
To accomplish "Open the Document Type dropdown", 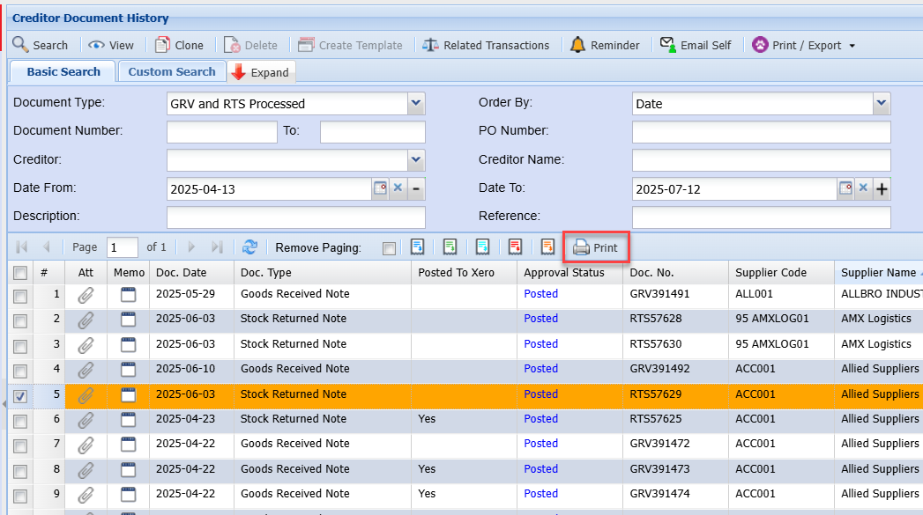I will coord(417,103).
